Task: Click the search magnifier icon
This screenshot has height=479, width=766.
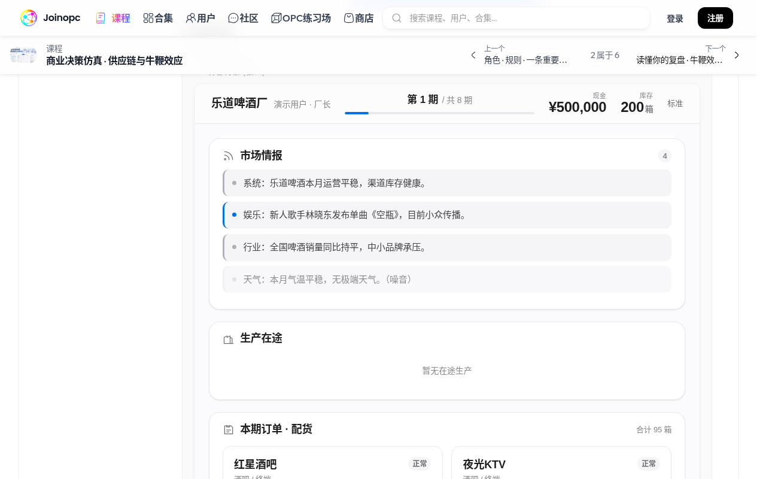Action: coord(397,18)
